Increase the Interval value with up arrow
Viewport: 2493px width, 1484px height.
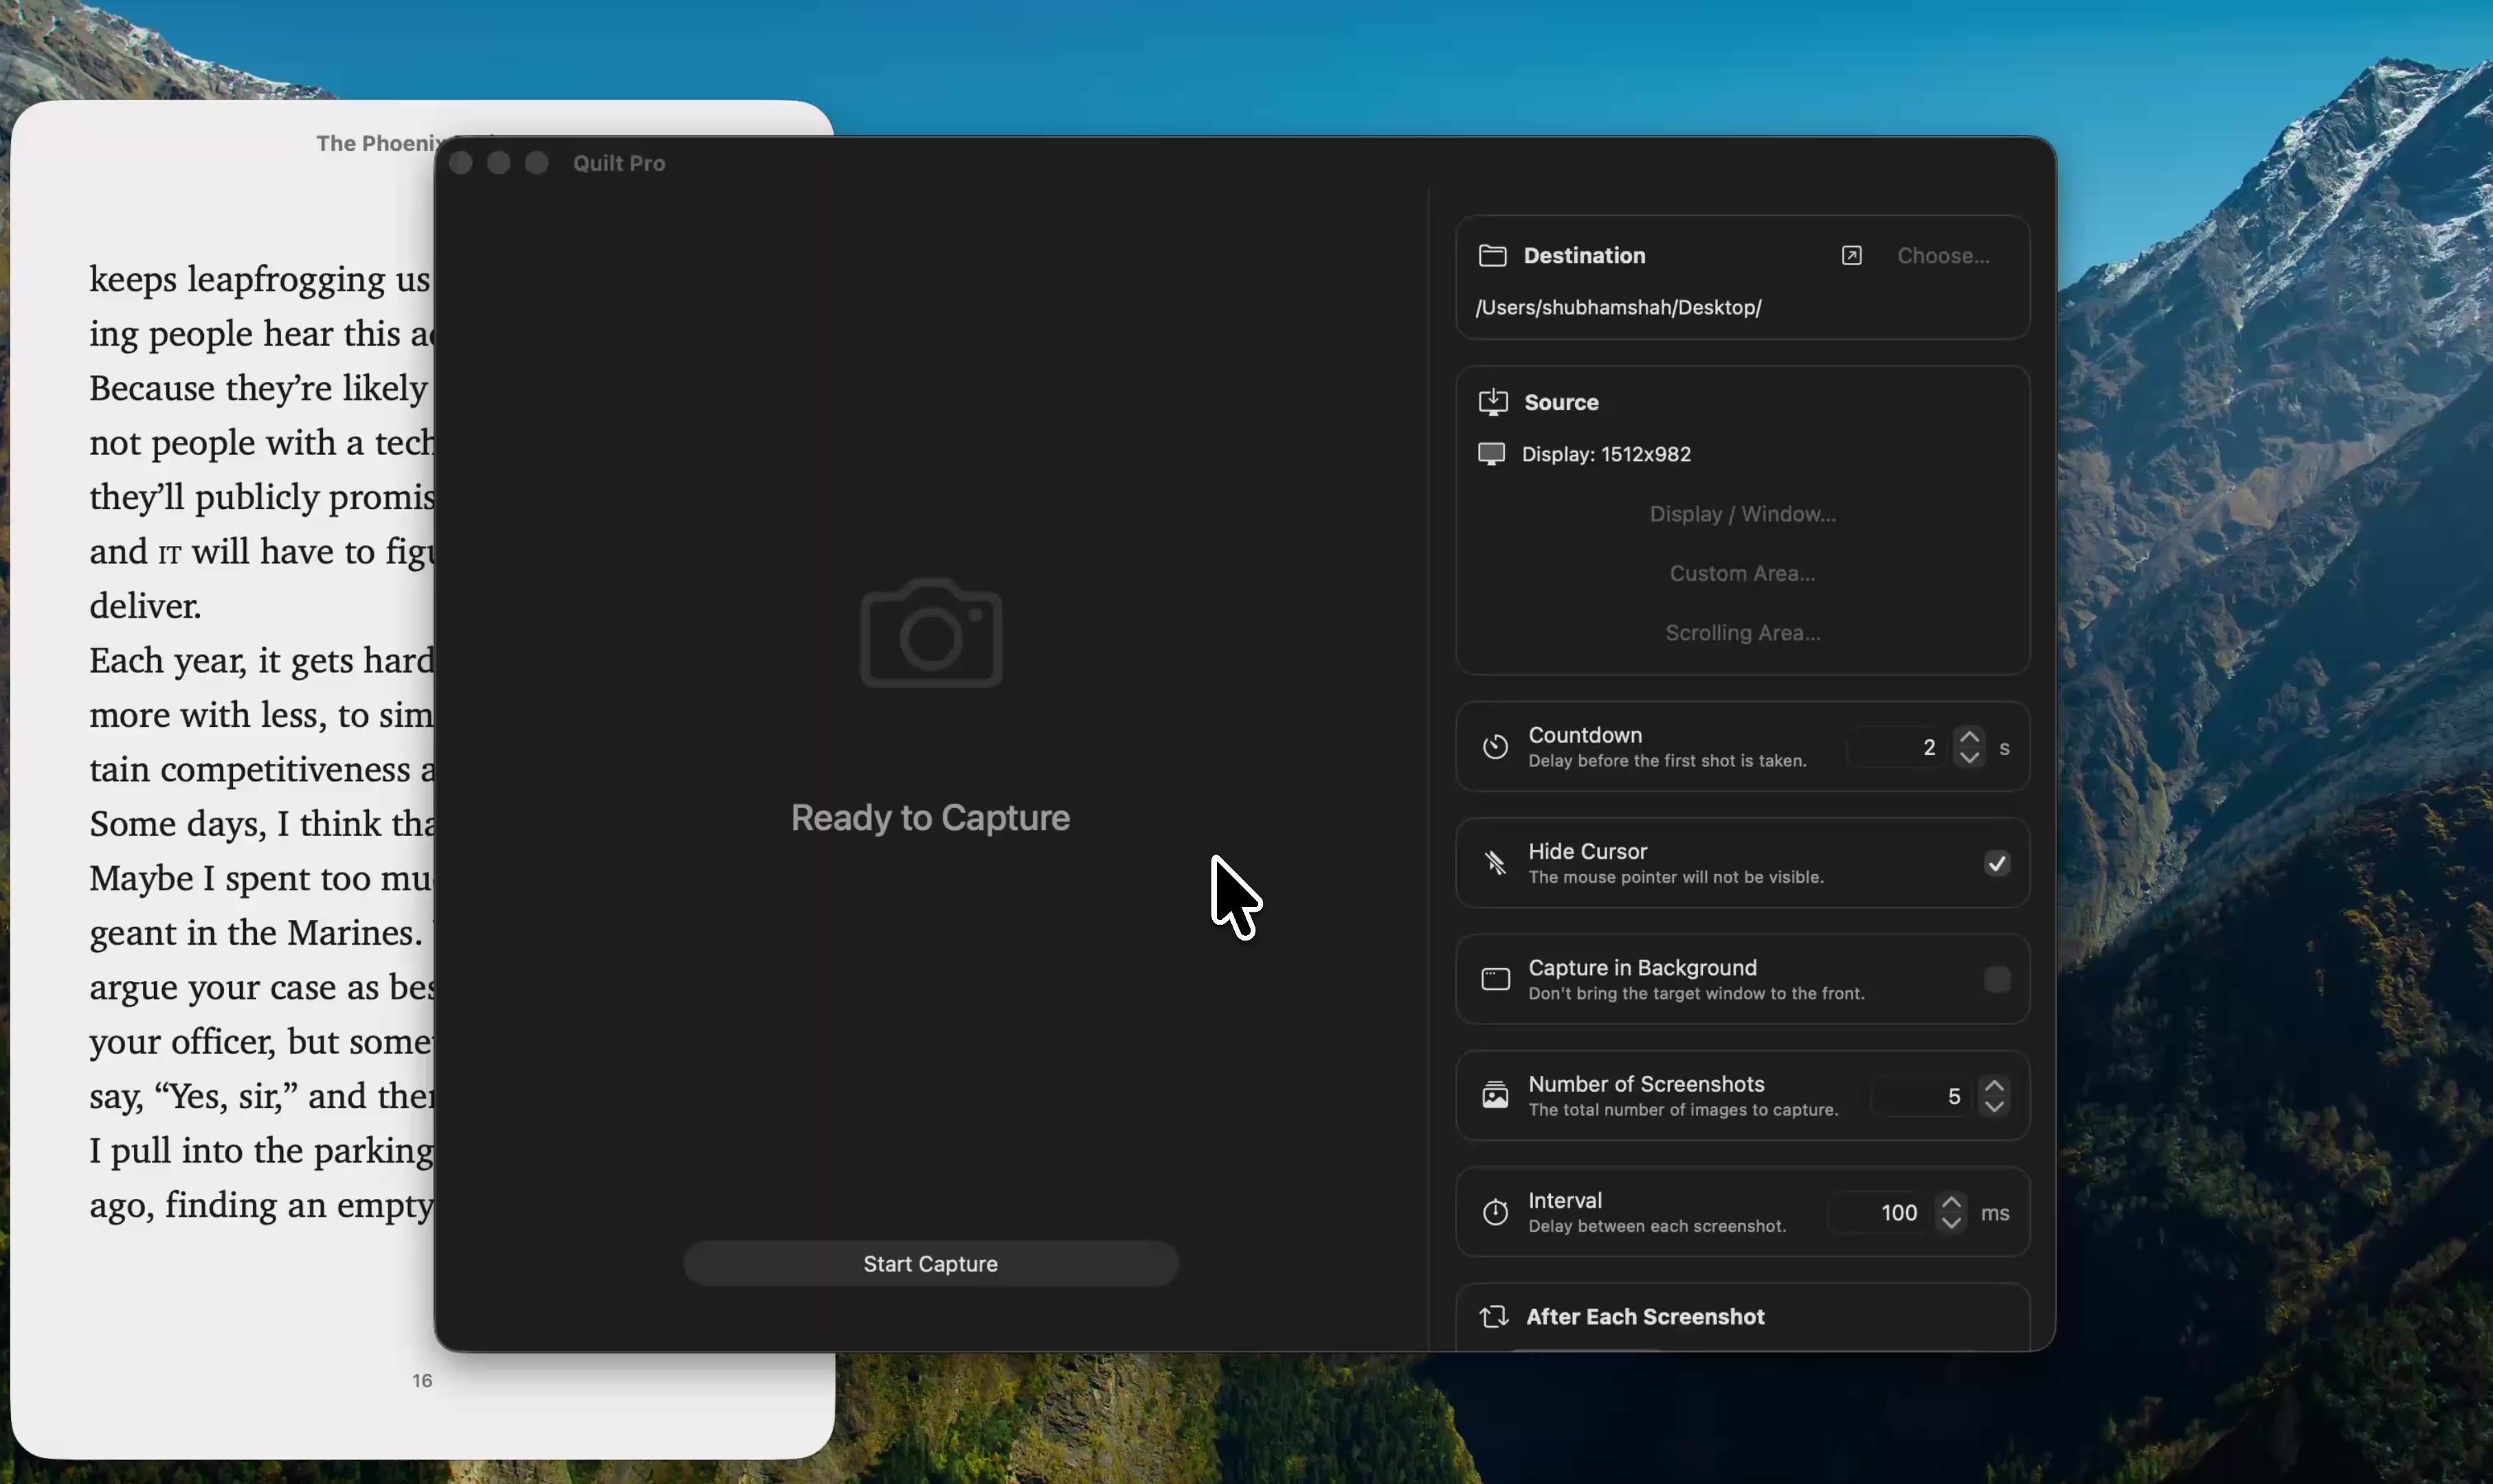pyautogui.click(x=1951, y=1202)
